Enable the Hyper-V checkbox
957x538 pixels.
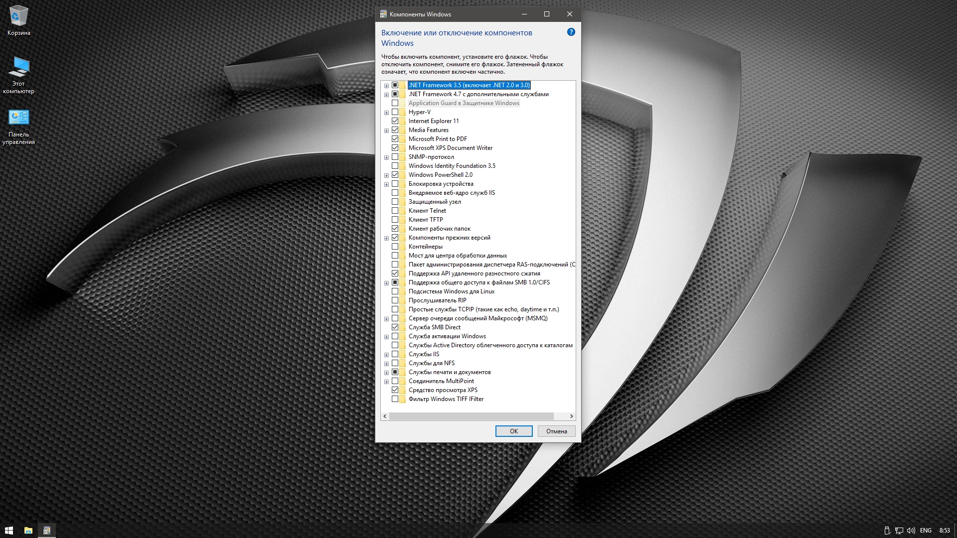click(x=395, y=112)
